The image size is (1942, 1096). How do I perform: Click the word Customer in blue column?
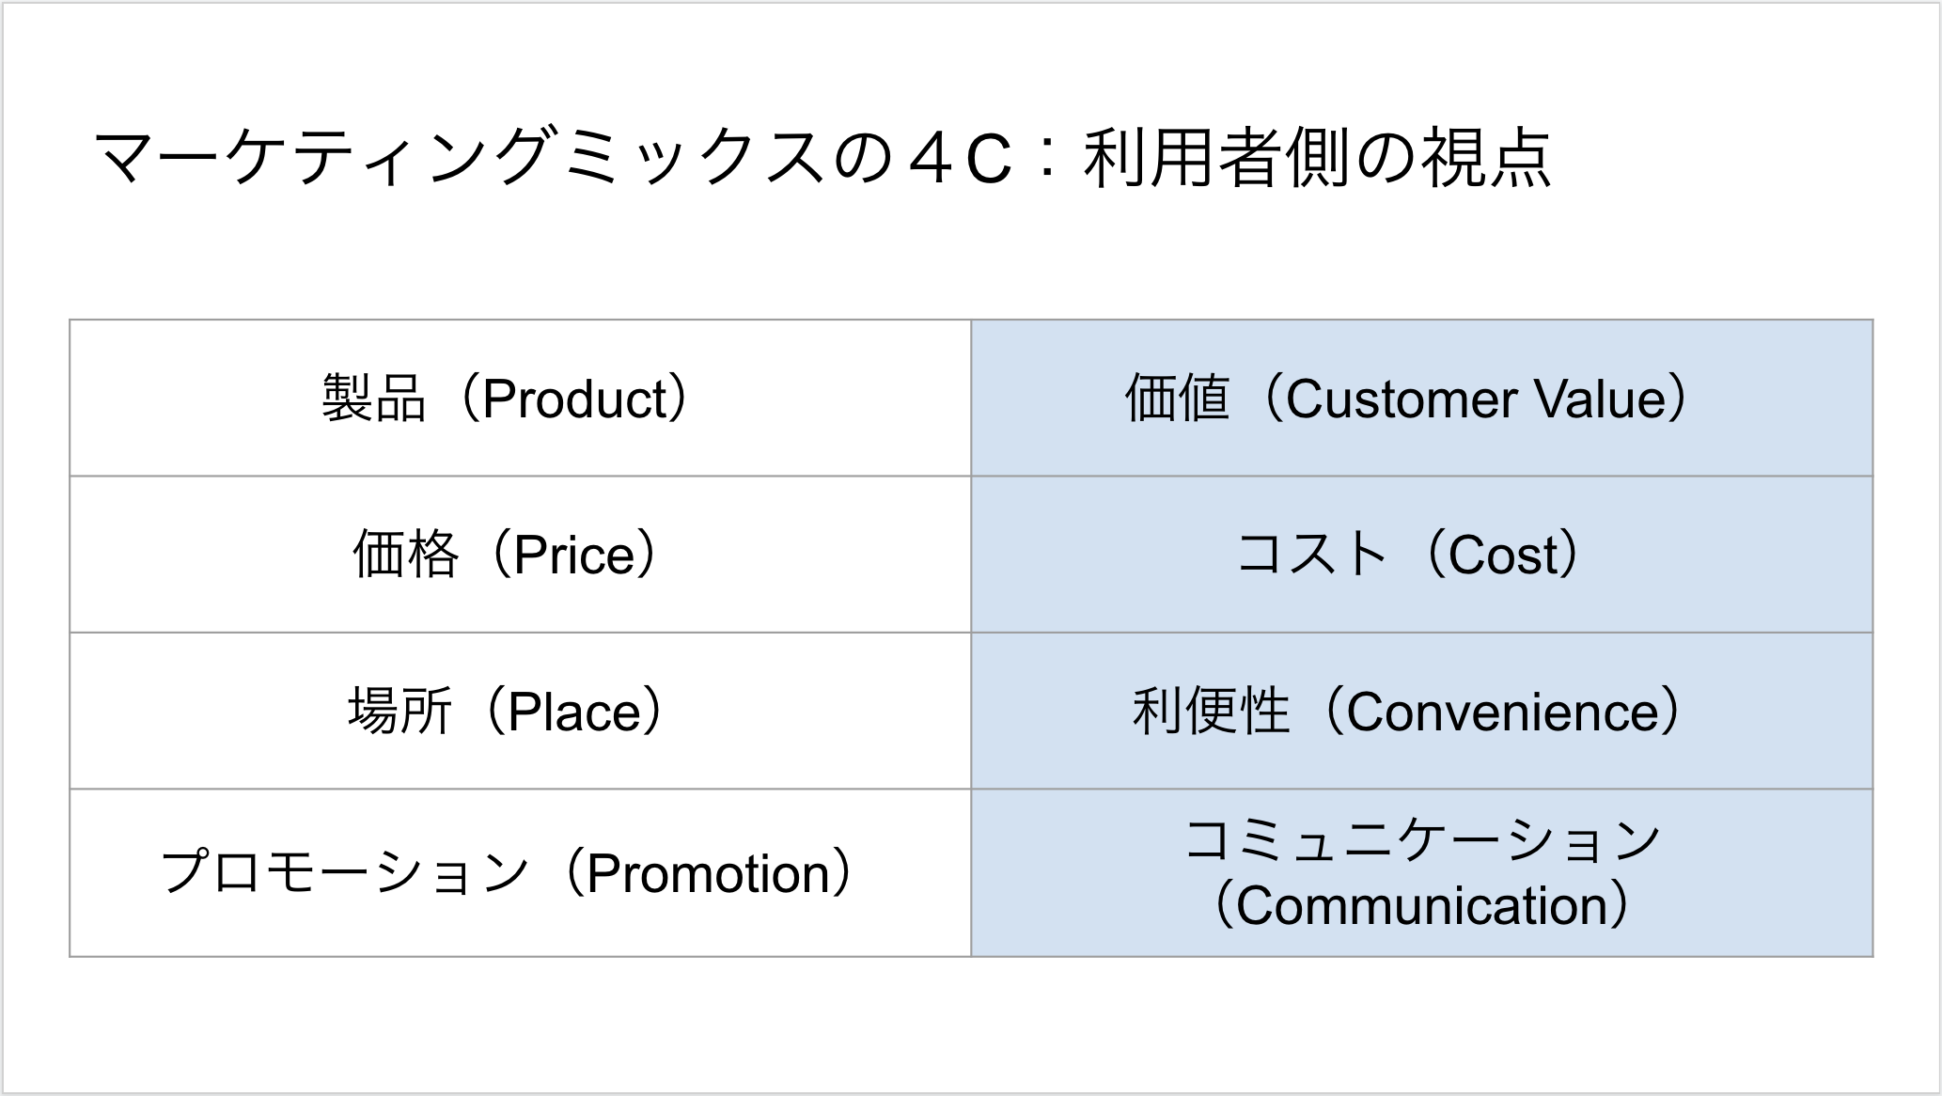[x=1401, y=399]
